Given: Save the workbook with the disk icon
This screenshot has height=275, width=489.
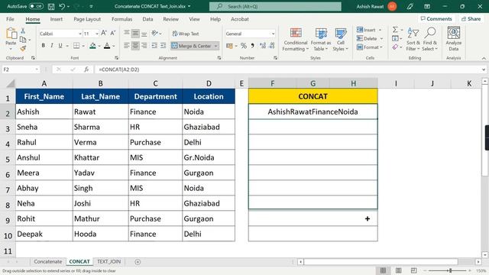Looking at the screenshot, I should [51, 6].
